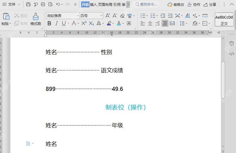This screenshot has width=236, height=153.
Task: Expand font color dropdown arrow
Action: pyautogui.click(x=123, y=24)
